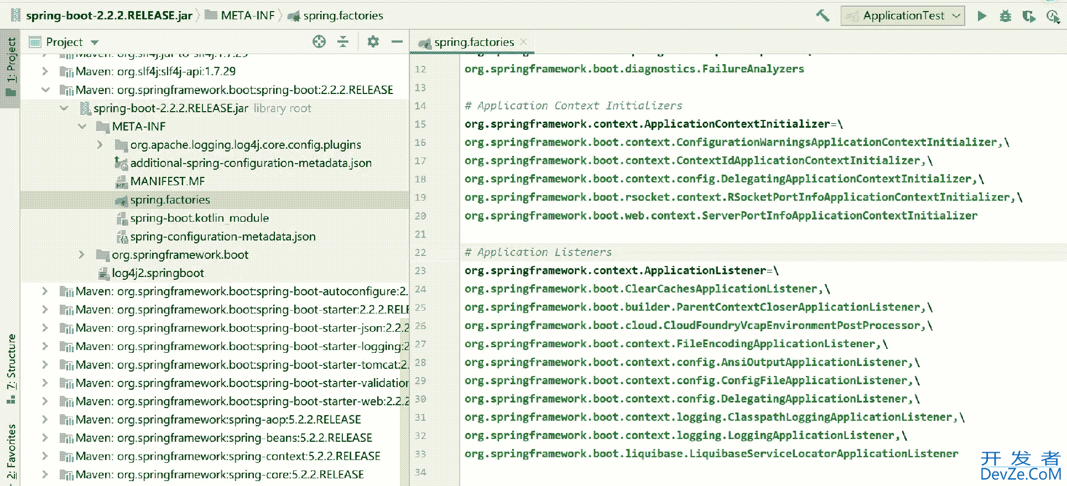The height and width of the screenshot is (486, 1067).
Task: Expand Maven spring-boot-autoconfigure node
Action: click(45, 291)
